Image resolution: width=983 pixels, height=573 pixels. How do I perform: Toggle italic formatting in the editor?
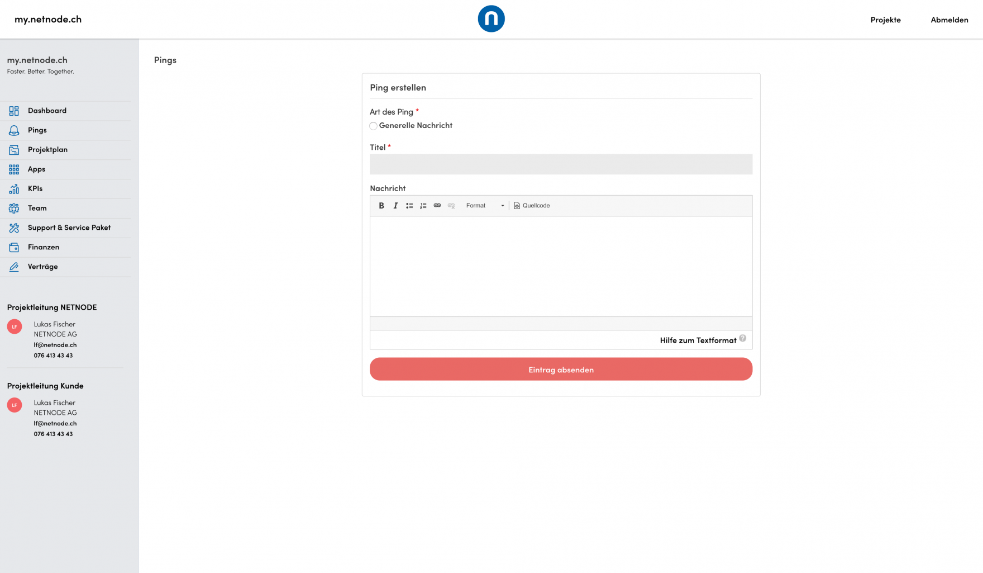pyautogui.click(x=395, y=206)
